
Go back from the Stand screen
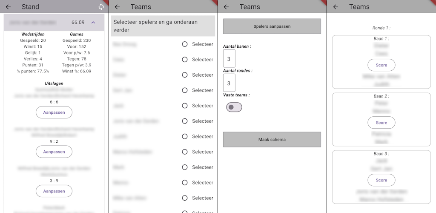pos(9,7)
